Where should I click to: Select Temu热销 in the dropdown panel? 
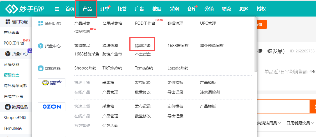[x=144, y=68]
